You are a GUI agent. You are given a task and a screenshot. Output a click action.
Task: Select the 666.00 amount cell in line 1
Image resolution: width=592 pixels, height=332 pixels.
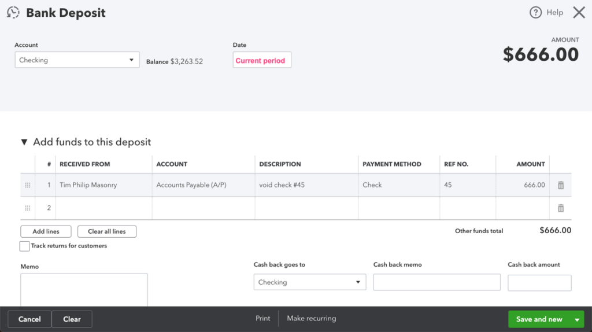[523, 185]
